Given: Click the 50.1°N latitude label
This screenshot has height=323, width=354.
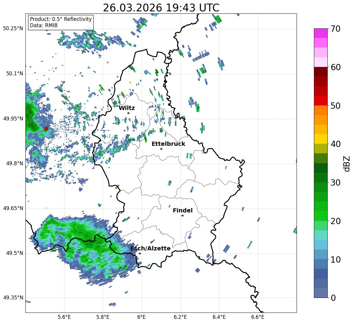Looking at the screenshot, I should [15, 74].
